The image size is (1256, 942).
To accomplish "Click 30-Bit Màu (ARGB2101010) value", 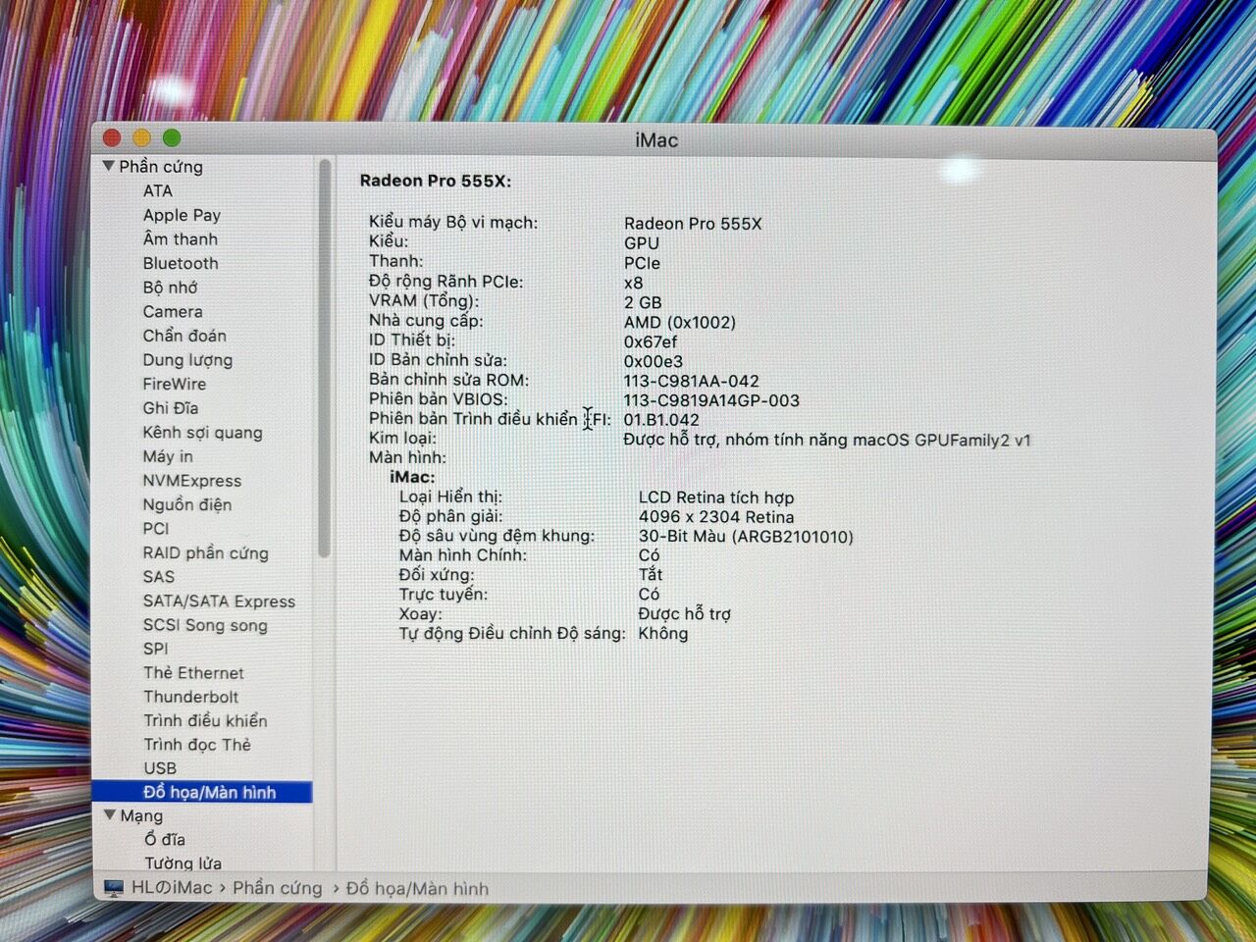I will point(746,537).
